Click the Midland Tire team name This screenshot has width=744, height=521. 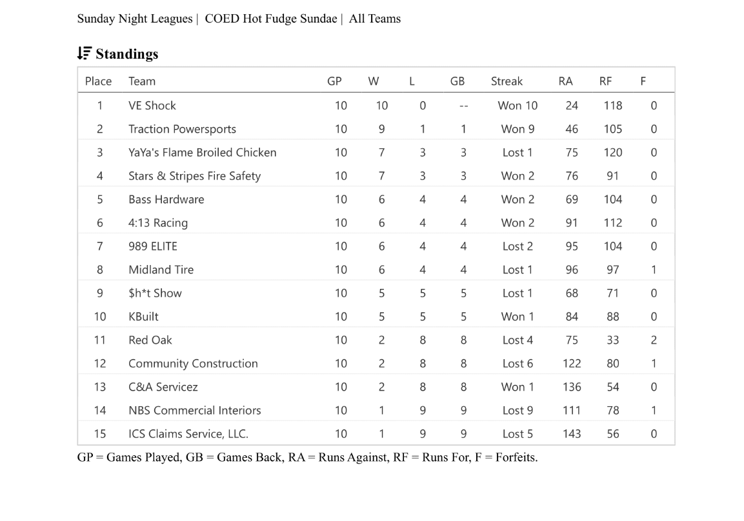pyautogui.click(x=161, y=270)
